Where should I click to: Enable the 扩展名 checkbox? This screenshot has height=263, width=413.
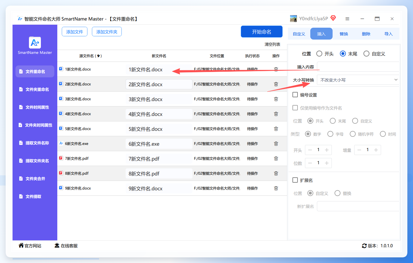coord(295,180)
